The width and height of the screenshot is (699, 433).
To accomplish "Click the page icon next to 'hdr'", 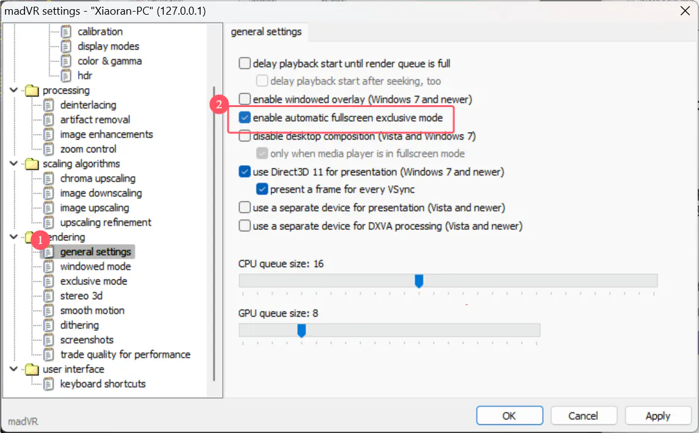I will point(66,76).
